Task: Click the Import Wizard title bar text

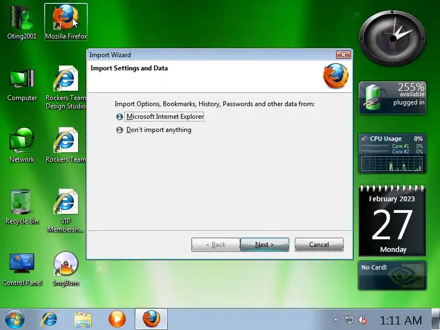Action: (x=110, y=55)
